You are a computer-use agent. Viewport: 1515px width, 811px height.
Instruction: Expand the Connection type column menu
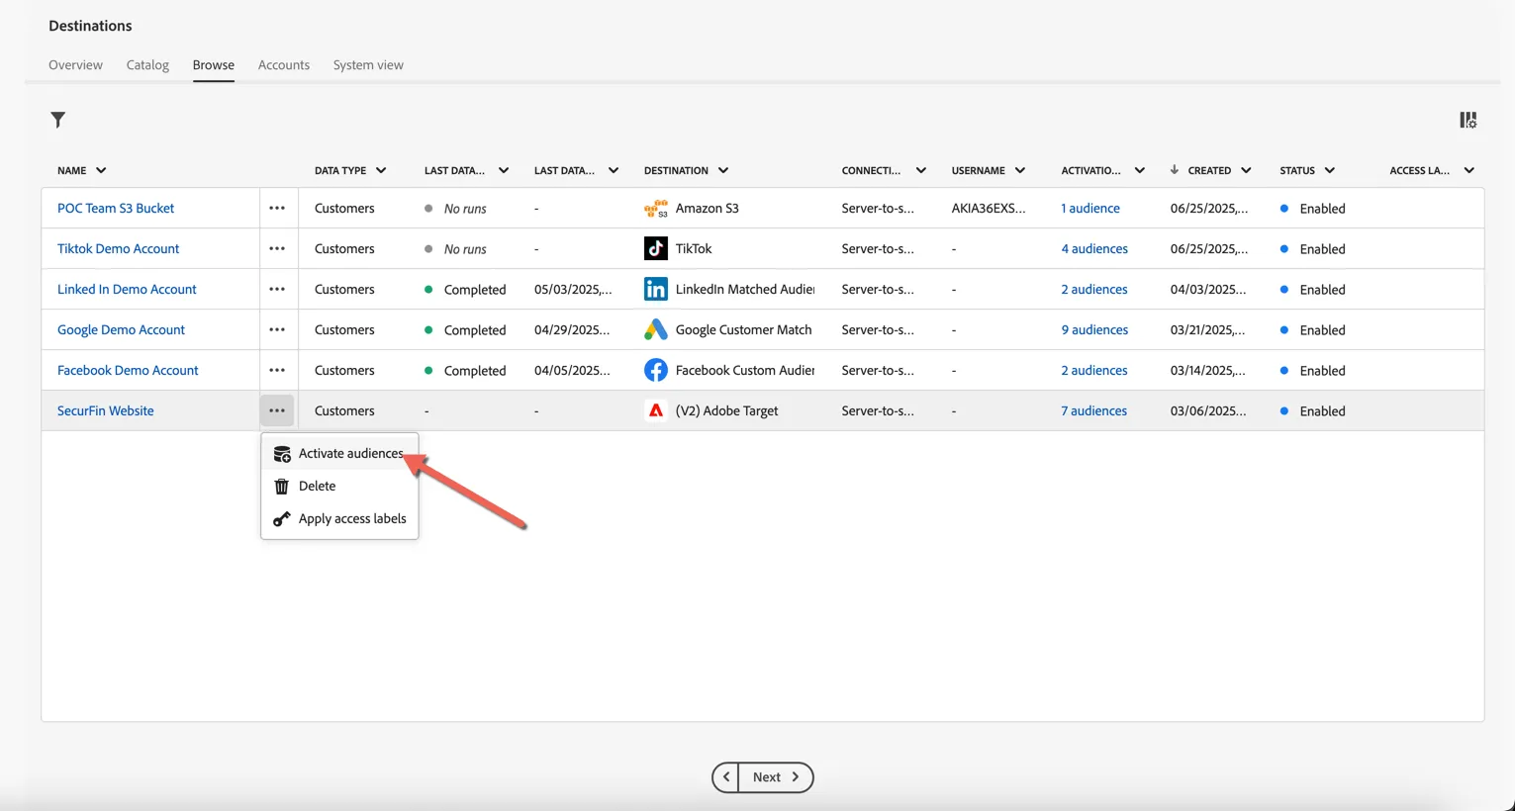tap(921, 171)
